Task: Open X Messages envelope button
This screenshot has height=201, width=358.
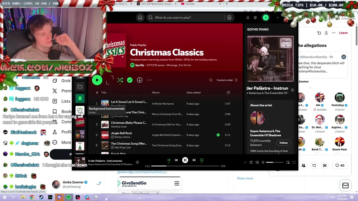Action: pos(345,185)
